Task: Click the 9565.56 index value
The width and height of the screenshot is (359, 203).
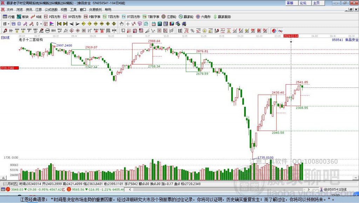Action: click(78, 189)
